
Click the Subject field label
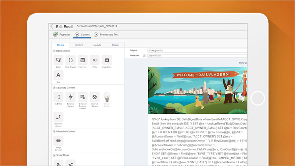coord(133,50)
